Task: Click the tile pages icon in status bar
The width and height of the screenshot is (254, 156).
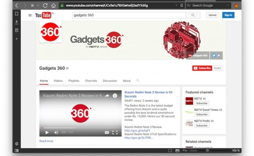Action: click(x=170, y=151)
